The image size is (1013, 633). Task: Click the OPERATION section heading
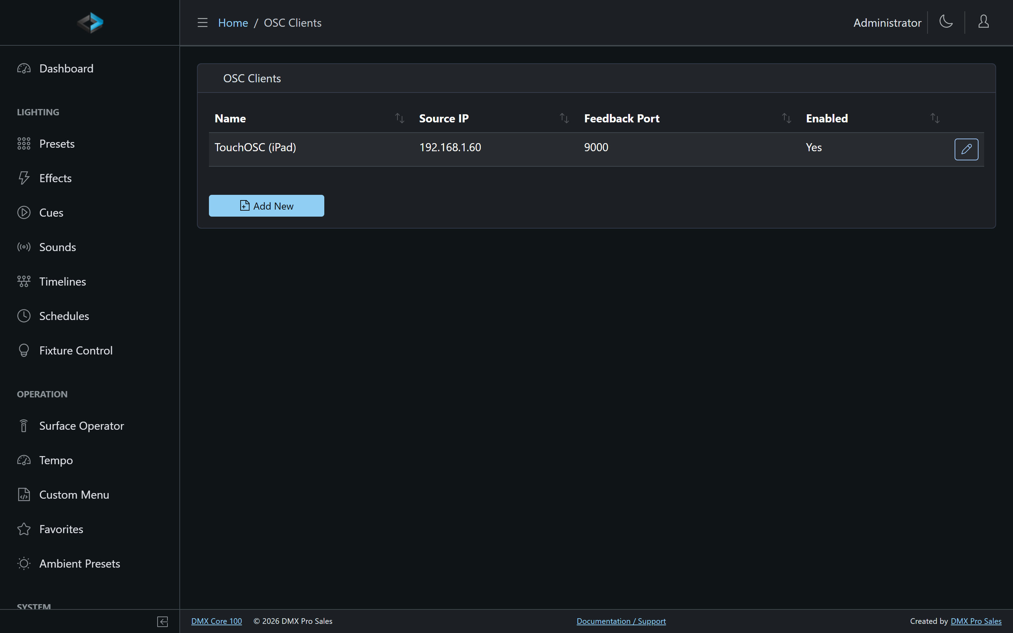tap(42, 394)
